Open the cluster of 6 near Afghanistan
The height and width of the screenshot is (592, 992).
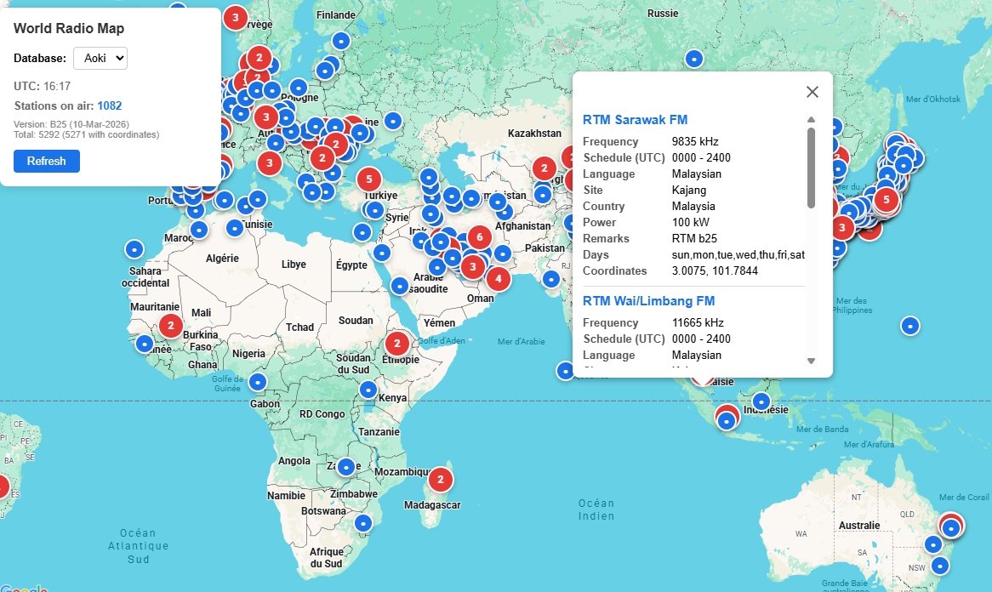tap(480, 237)
